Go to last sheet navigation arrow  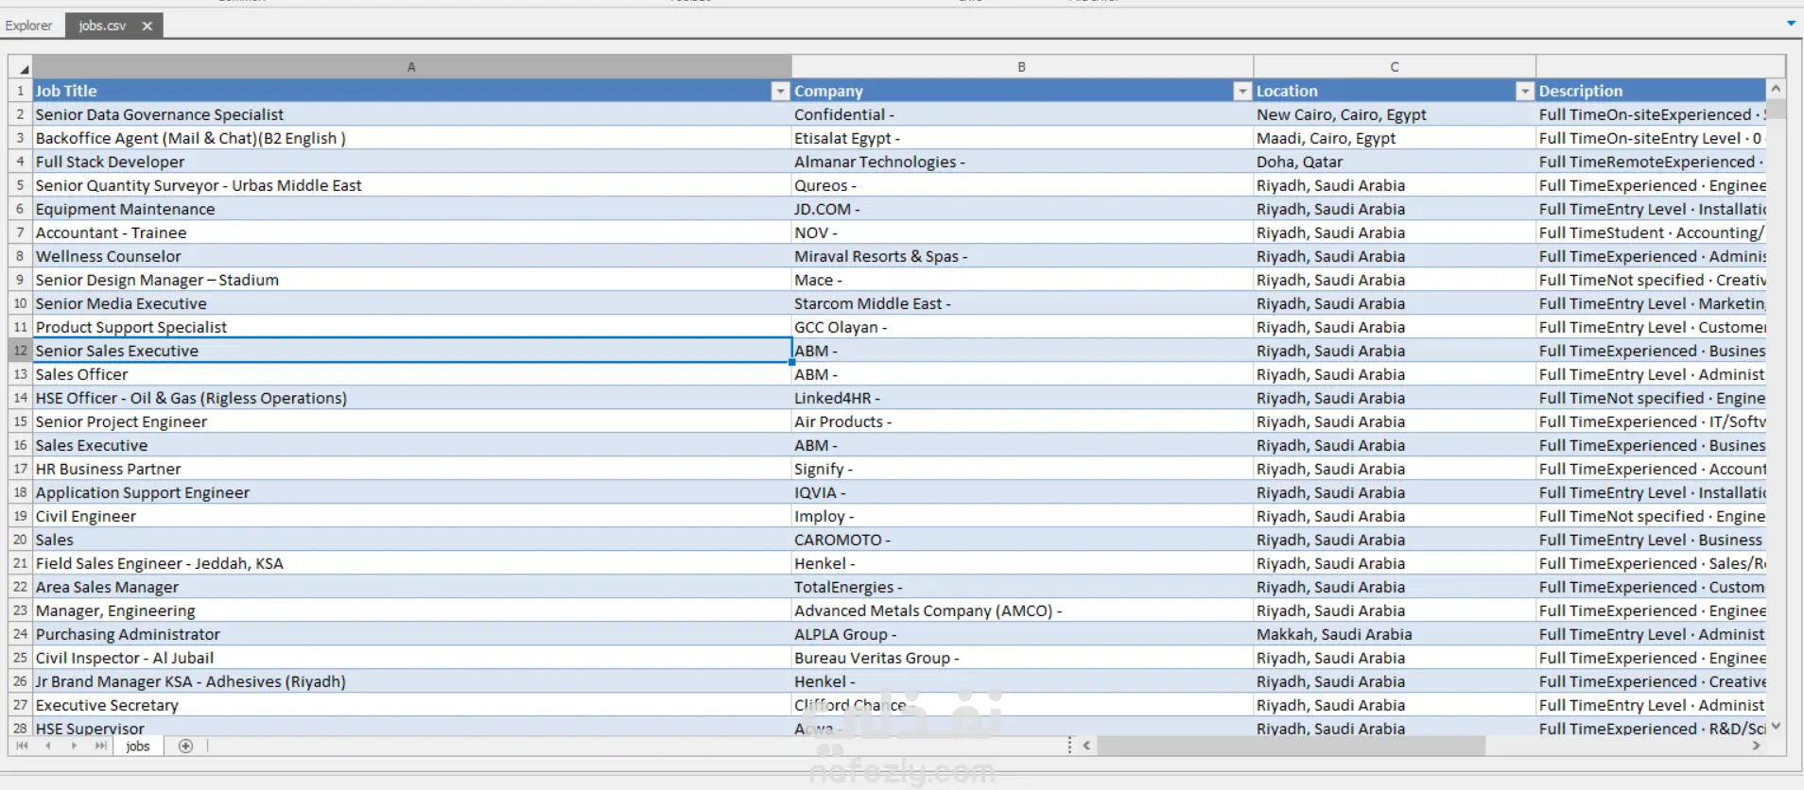[x=100, y=746]
